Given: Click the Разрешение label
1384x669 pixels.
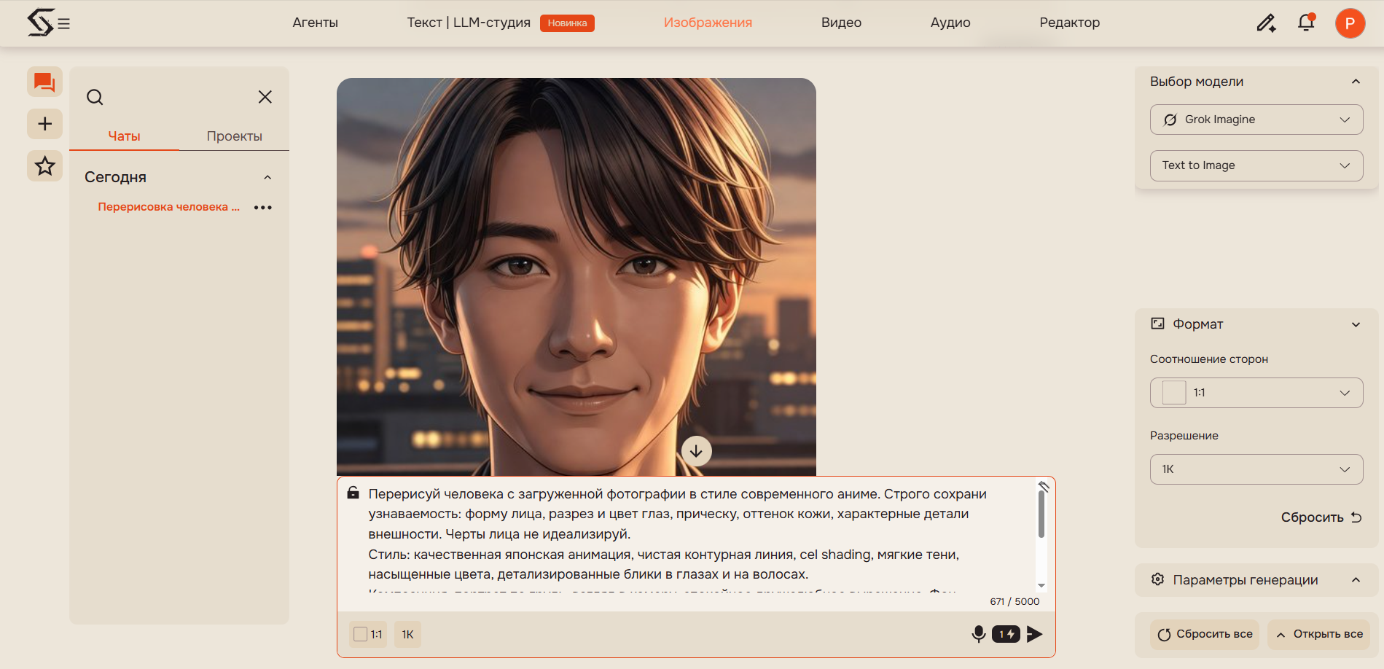Looking at the screenshot, I should 1184,435.
